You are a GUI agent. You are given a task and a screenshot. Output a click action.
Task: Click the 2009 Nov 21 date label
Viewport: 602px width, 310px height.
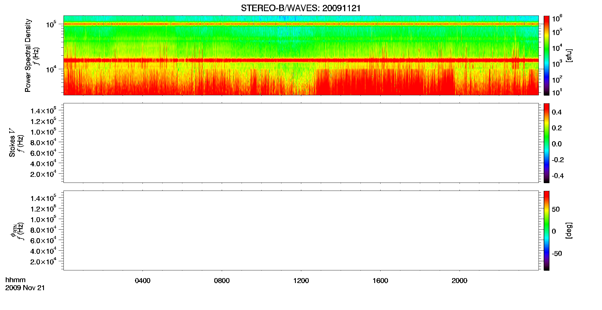[25, 288]
